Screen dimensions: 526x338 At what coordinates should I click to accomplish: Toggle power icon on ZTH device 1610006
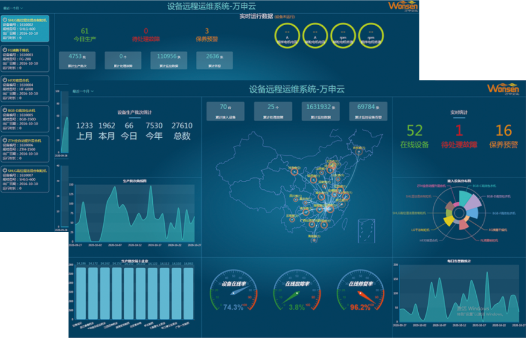5,140
